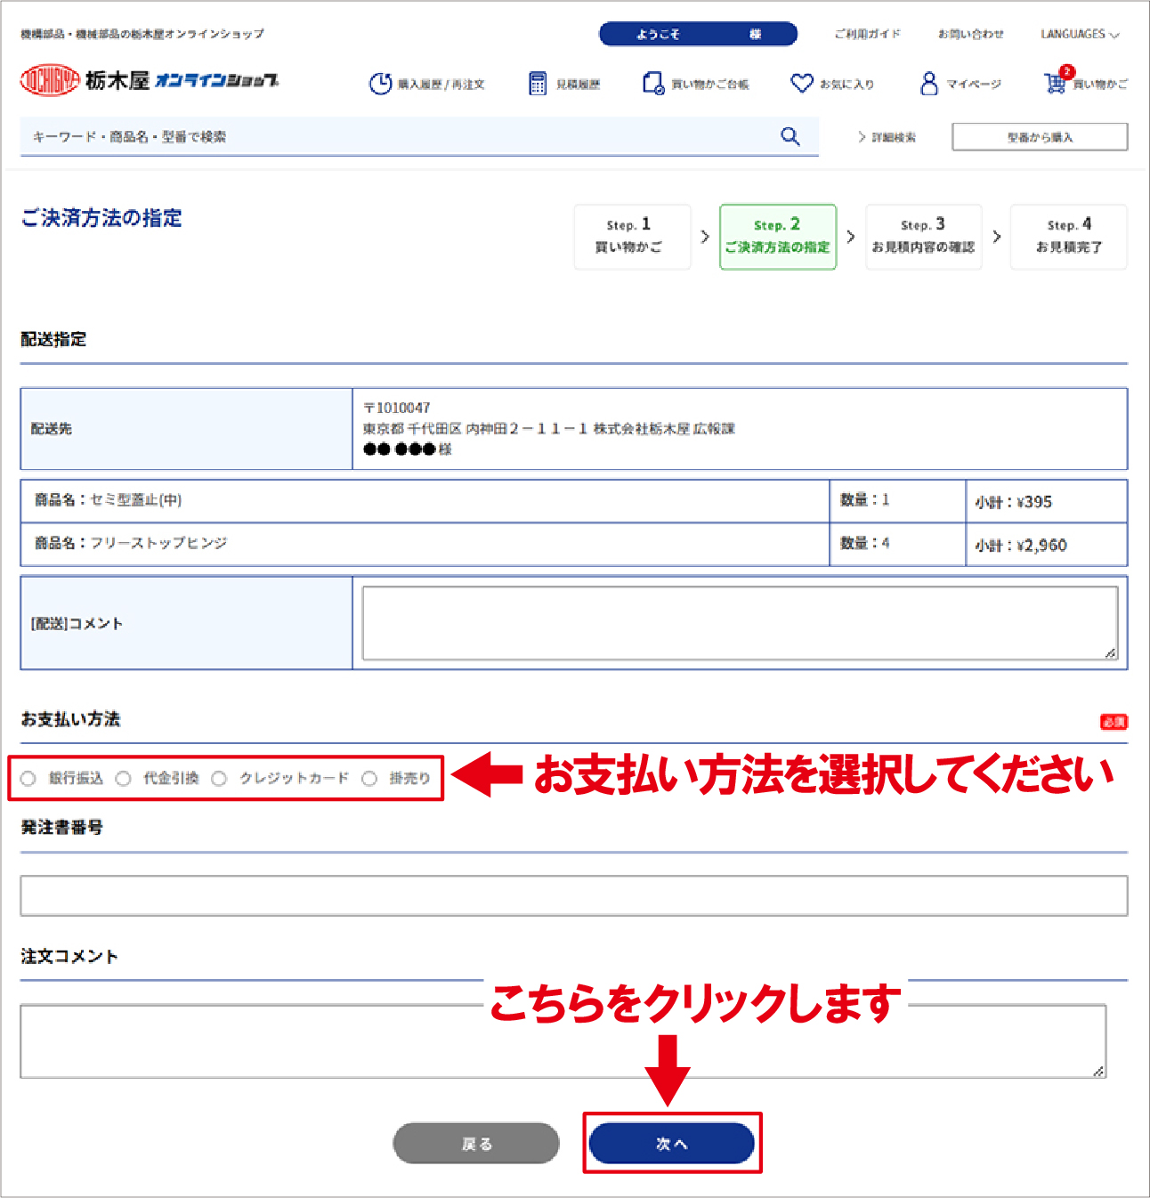Click the 次へ next button
Image resolution: width=1150 pixels, height=1198 pixels.
(x=672, y=1144)
